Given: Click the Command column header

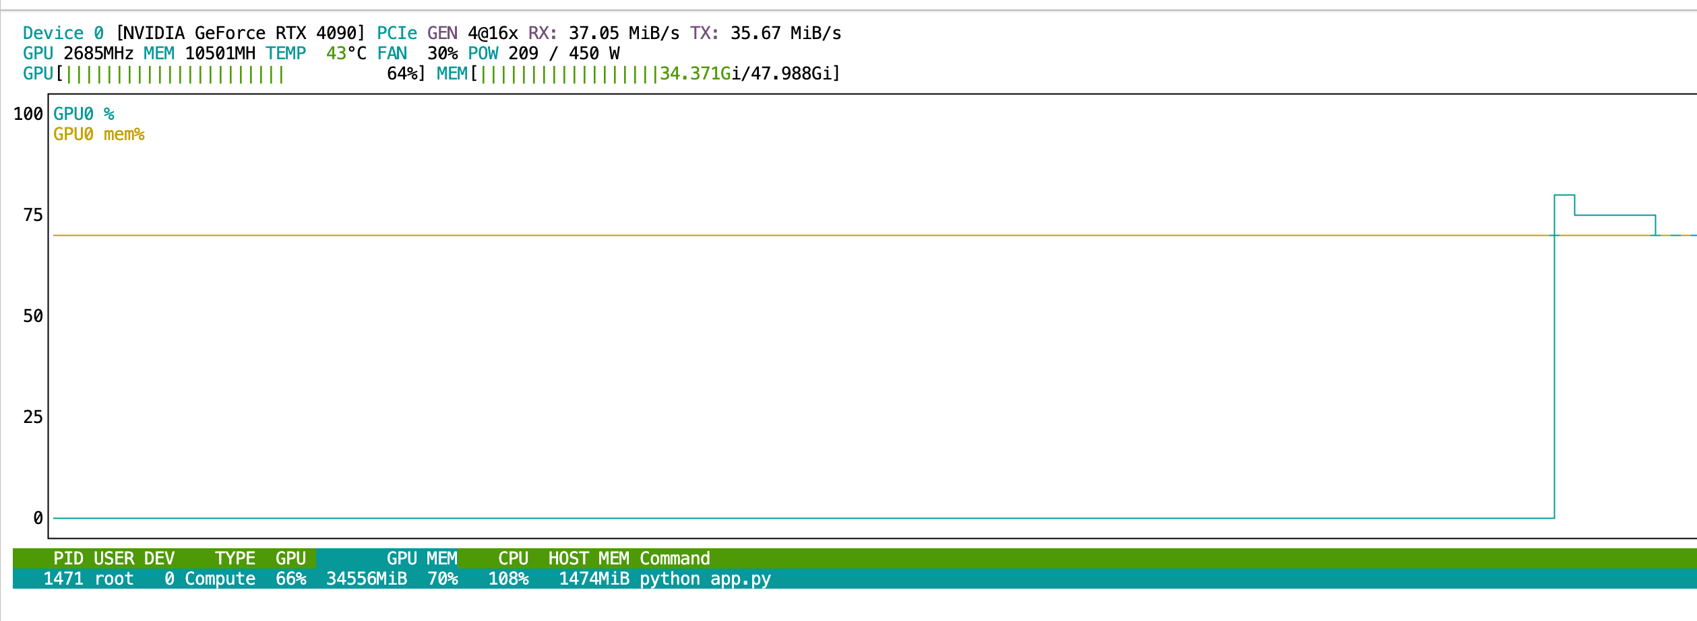Looking at the screenshot, I should coord(675,558).
